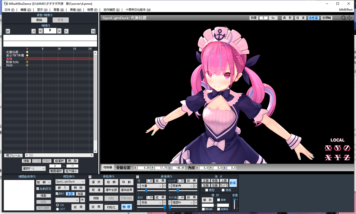Step to next frame arrow

pyautogui.click(x=59, y=31)
